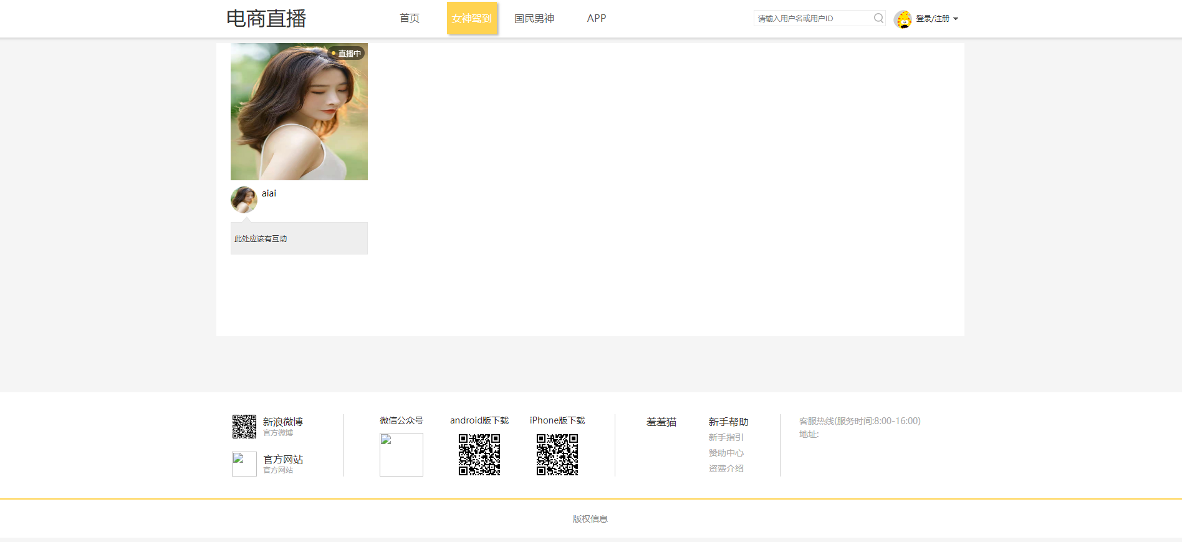
Task: Click the Sina Weibo QR code icon
Action: [244, 427]
